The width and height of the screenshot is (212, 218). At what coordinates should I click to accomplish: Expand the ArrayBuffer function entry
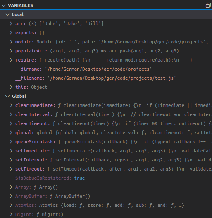11,196
